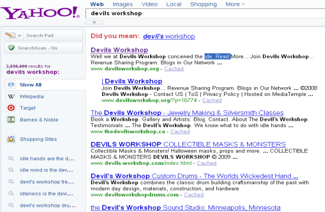Click magnifier icon beside 'devil's workshop dru...'
Image resolution: width=325 pixels, height=212 pixels.
(11, 206)
